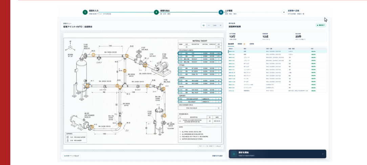Go to step 3 人が確認 circle
Viewport: 367px width, 165px height.
pos(221,12)
